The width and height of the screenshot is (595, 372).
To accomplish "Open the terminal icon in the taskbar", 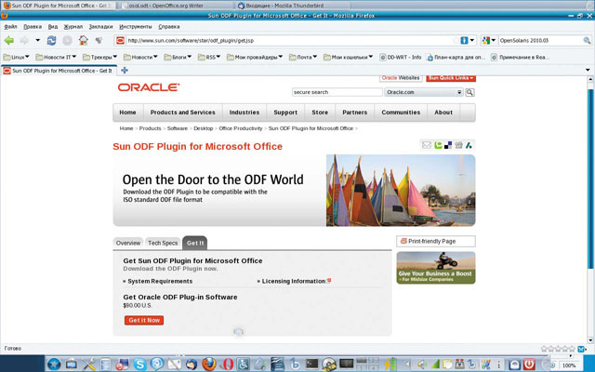I will click(x=311, y=364).
